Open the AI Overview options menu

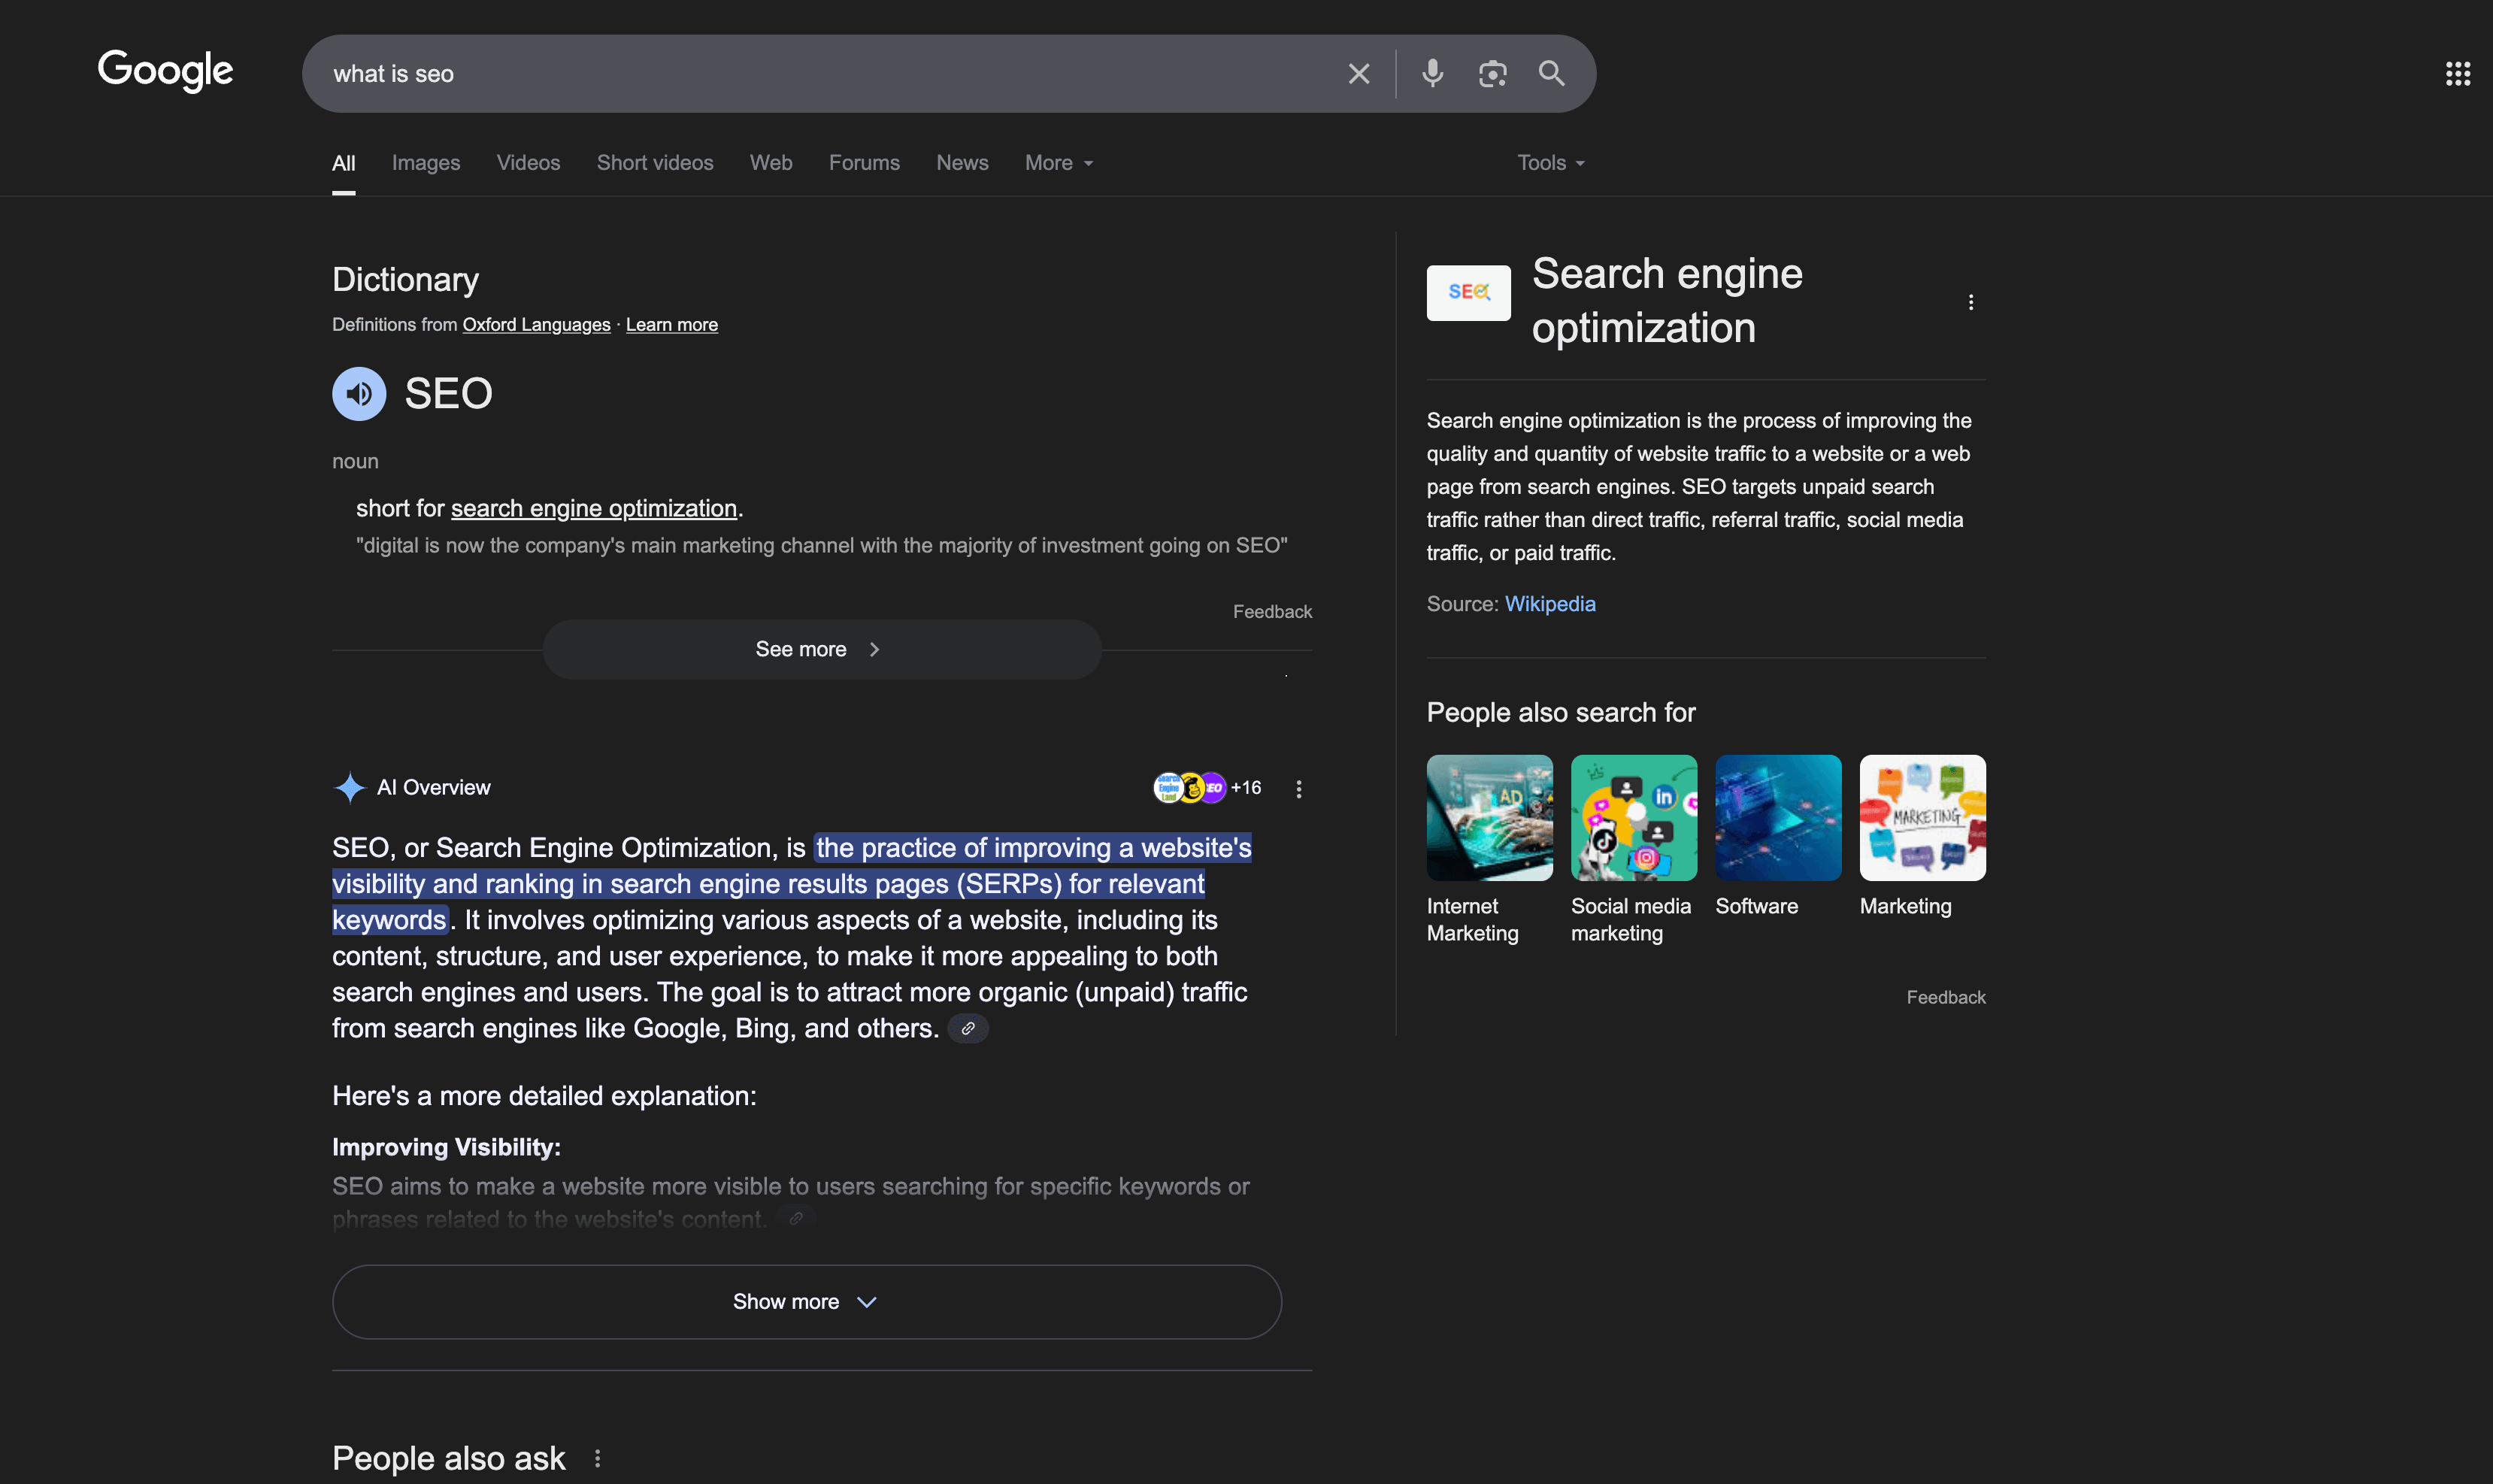1298,789
